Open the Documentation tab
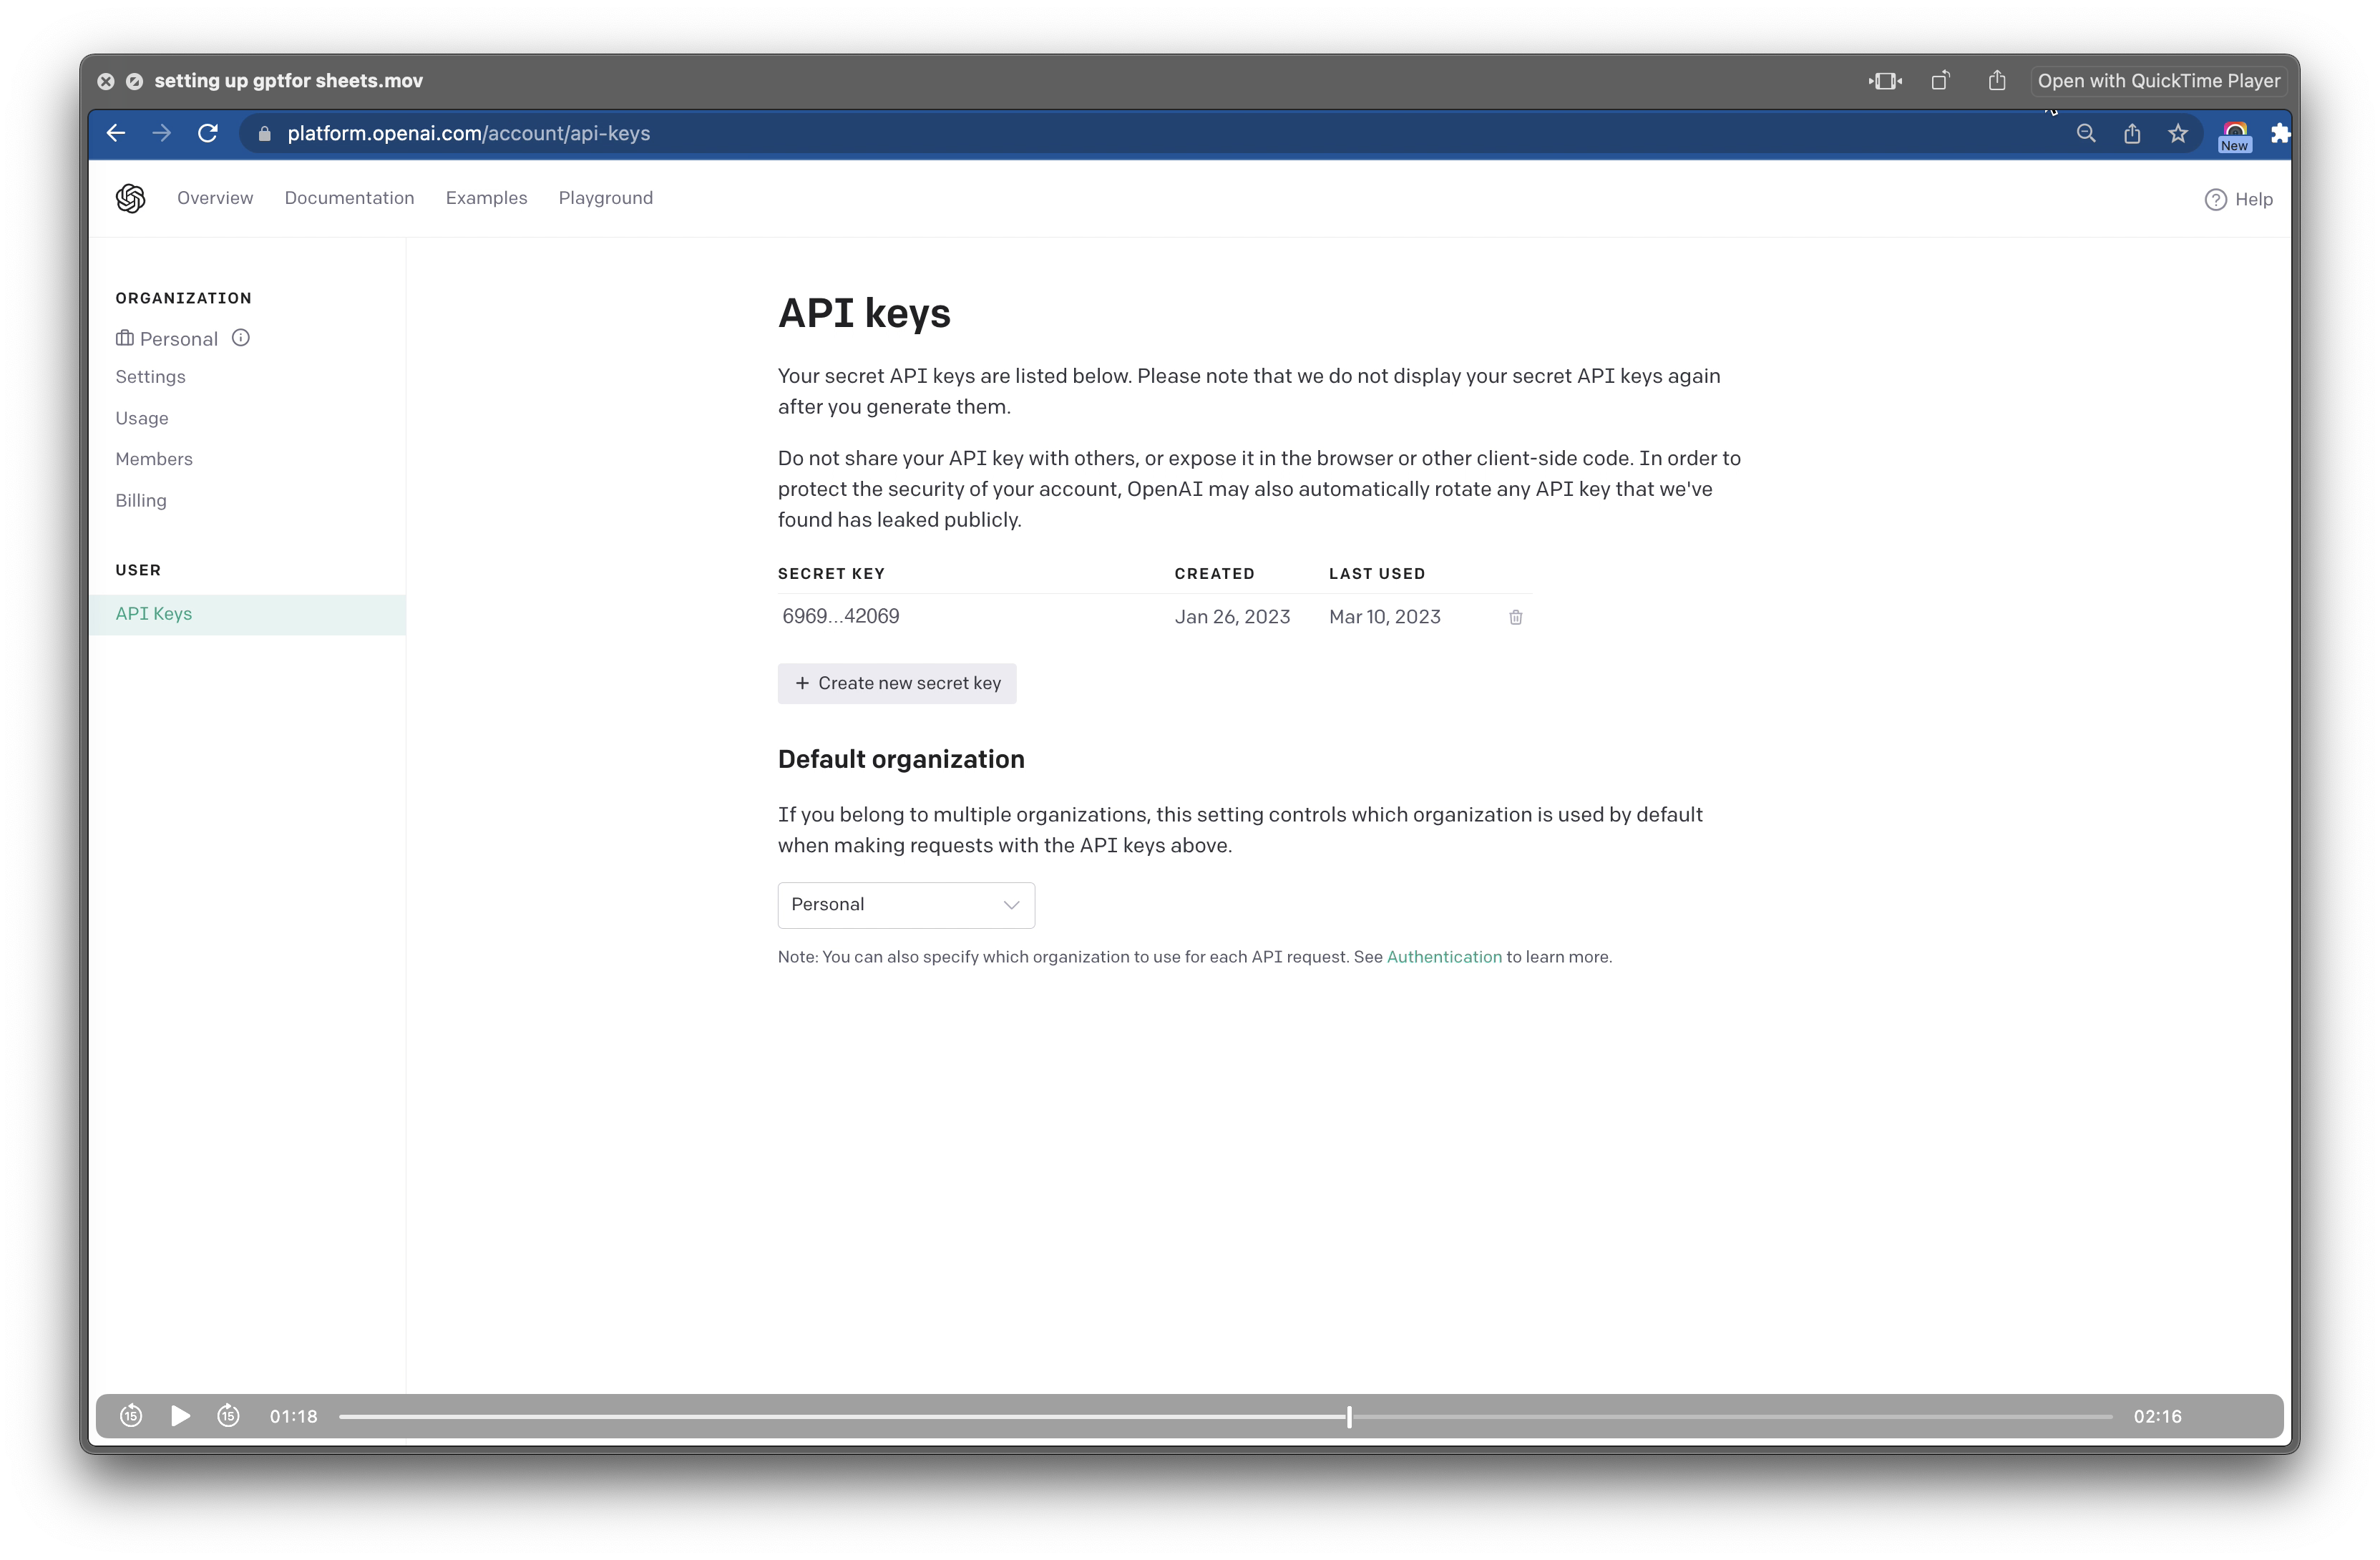This screenshot has width=2380, height=1560. click(x=349, y=198)
